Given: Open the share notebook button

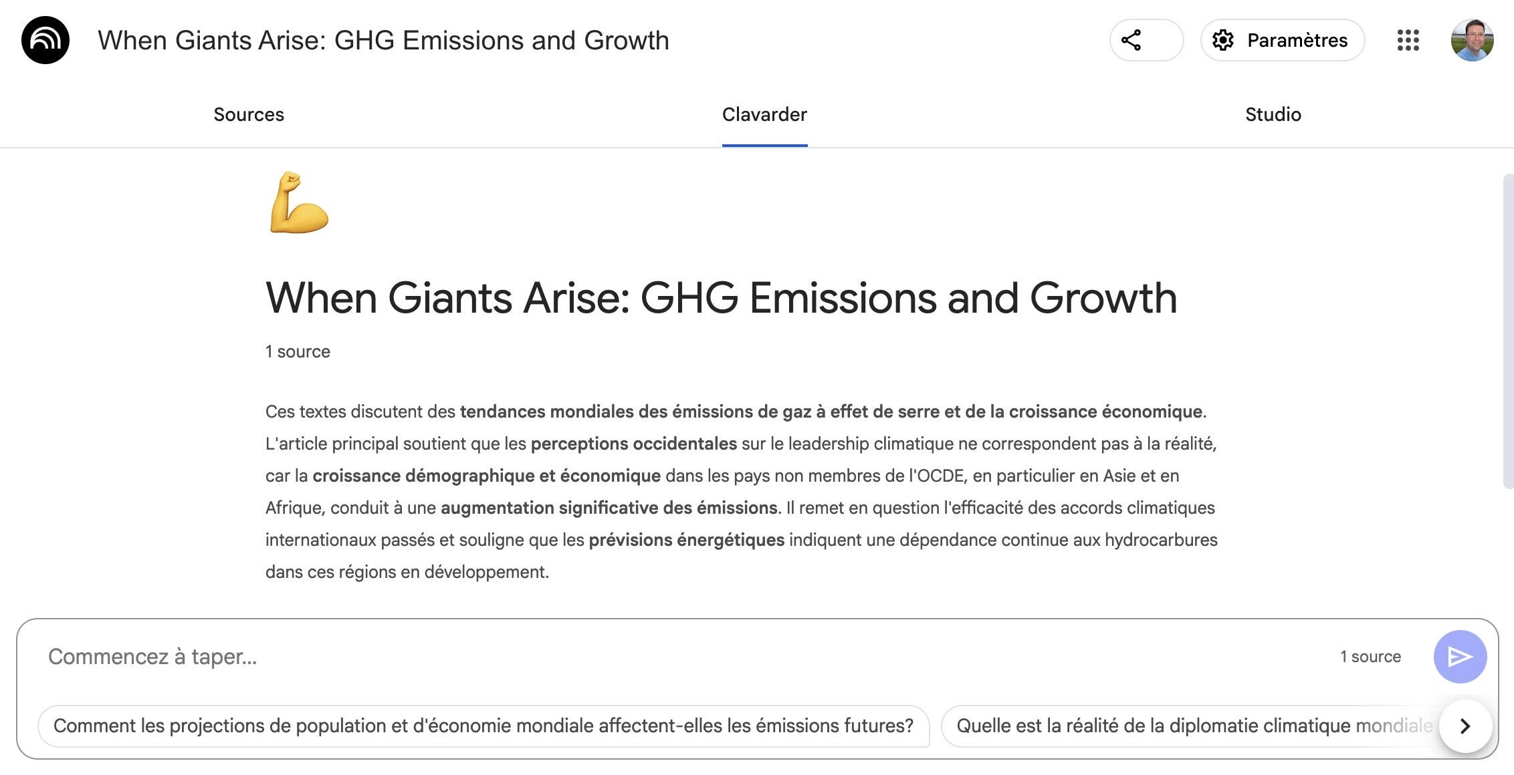Looking at the screenshot, I should [x=1146, y=40].
